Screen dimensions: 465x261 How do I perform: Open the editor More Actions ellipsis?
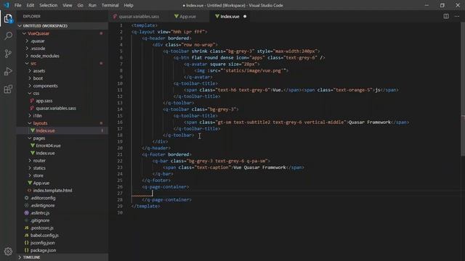[457, 16]
